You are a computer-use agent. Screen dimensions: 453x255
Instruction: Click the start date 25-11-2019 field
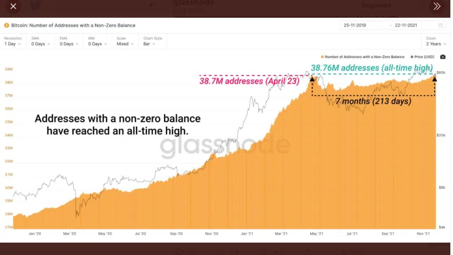click(x=355, y=25)
